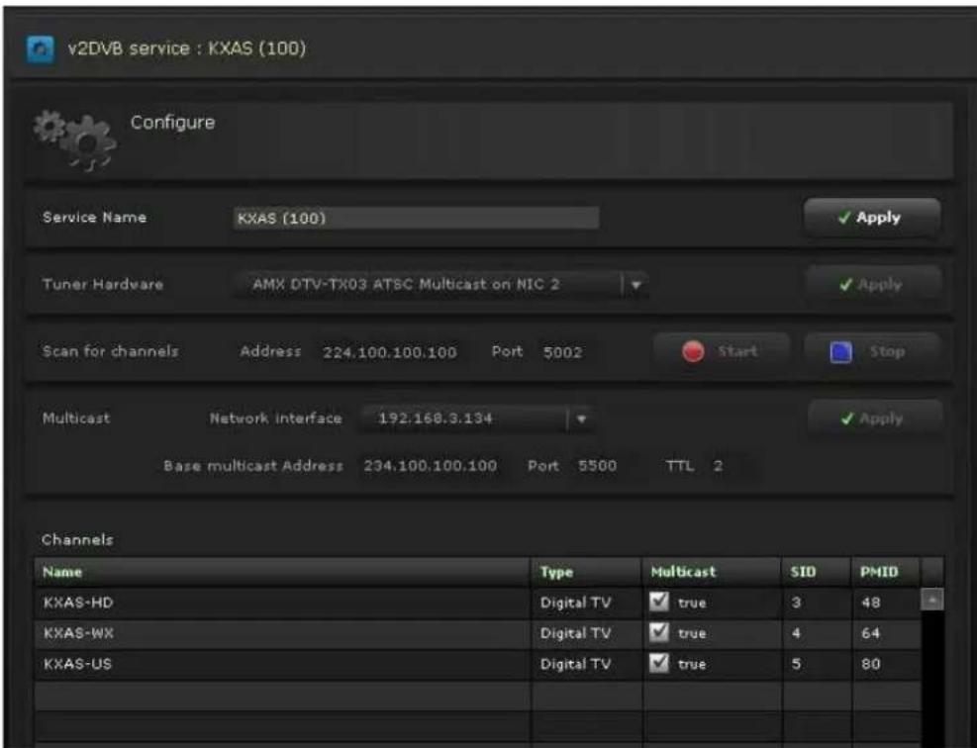The image size is (977, 748).
Task: Sort channels by Type column header
Action: pos(586,572)
